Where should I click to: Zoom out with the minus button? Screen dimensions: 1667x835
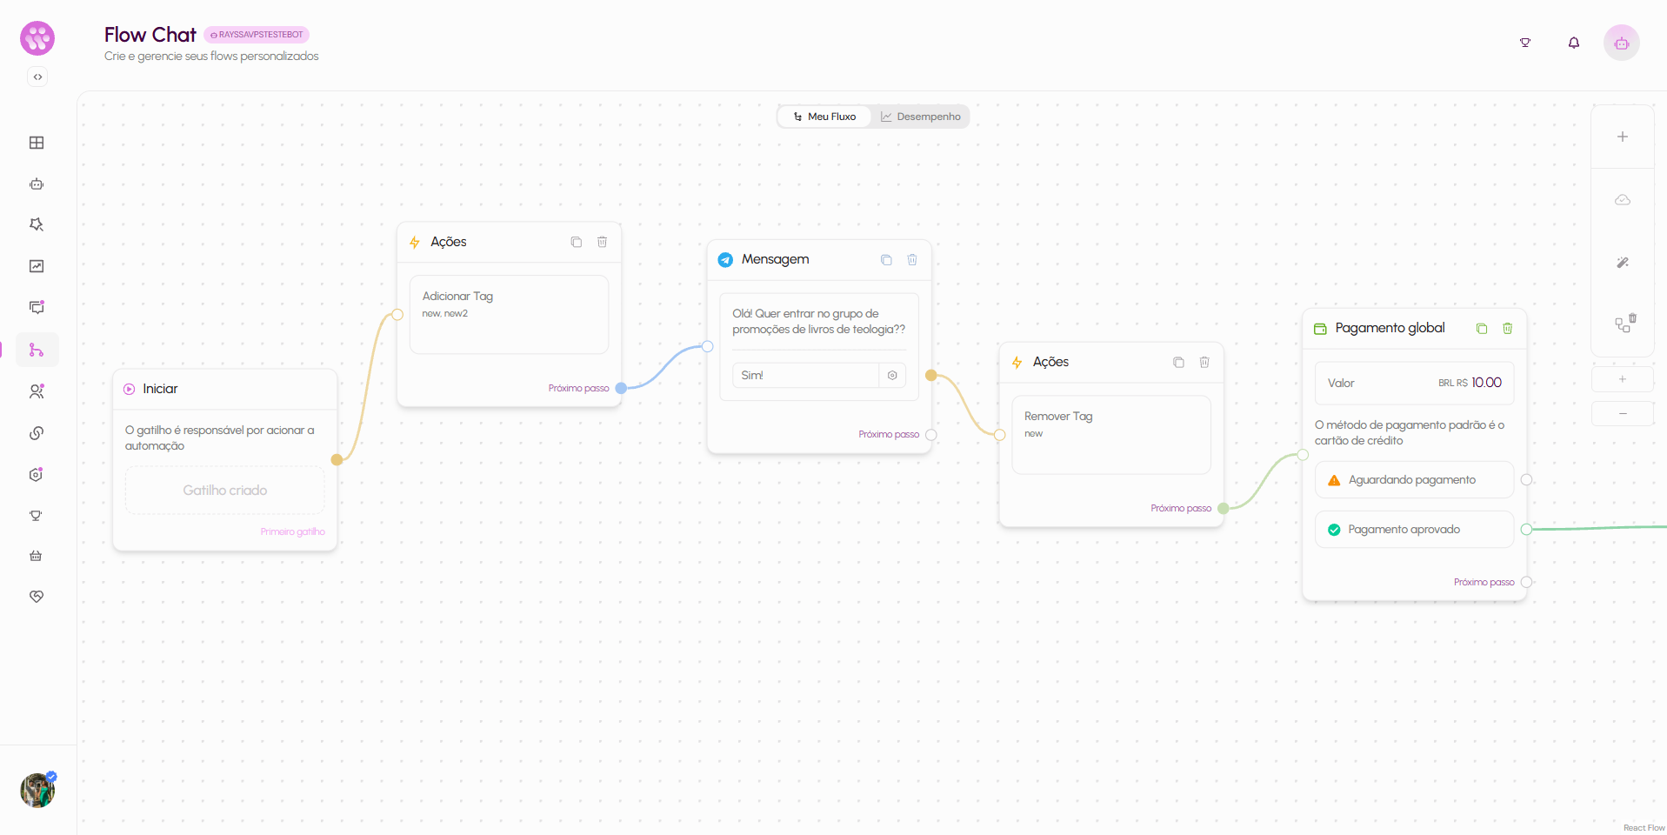click(1623, 413)
